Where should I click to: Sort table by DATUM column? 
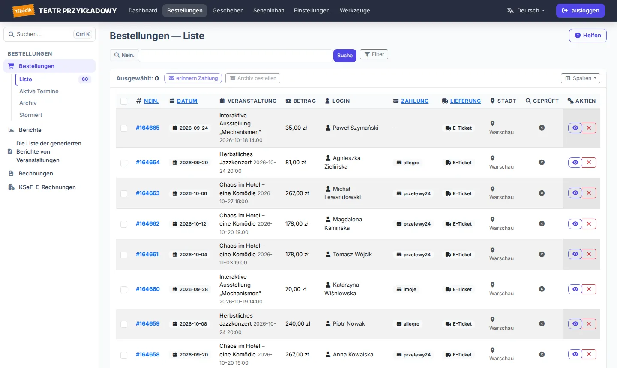point(187,101)
